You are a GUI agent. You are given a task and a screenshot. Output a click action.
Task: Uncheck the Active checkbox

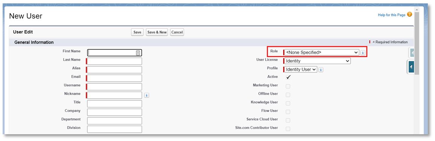[288, 77]
